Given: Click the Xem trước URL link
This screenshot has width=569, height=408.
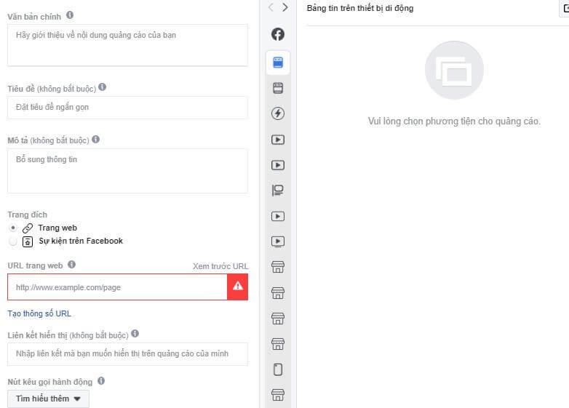Looking at the screenshot, I should [220, 266].
